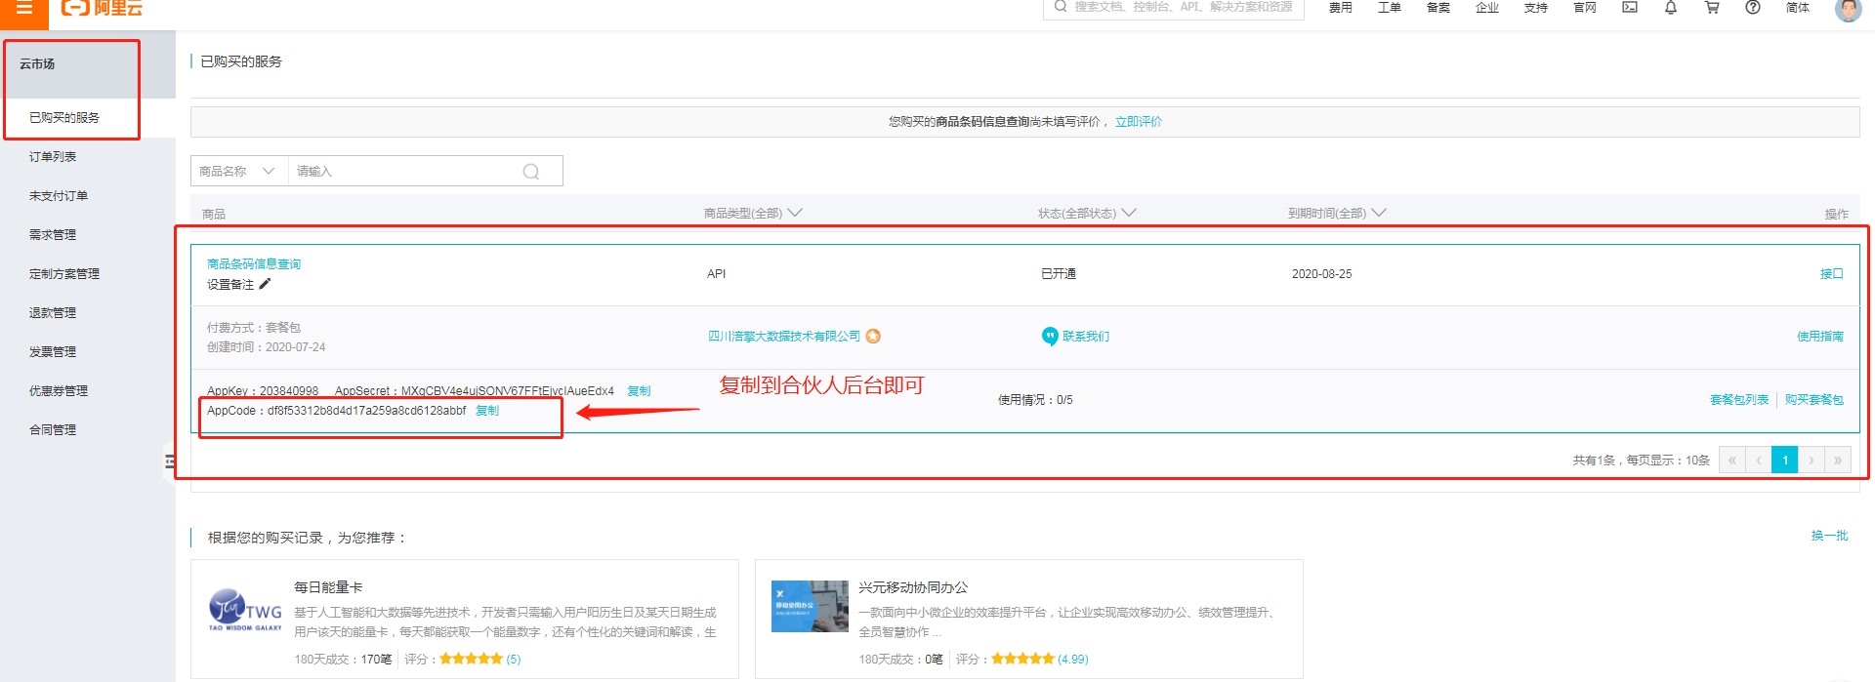Click the 联系我们 link

[1086, 336]
